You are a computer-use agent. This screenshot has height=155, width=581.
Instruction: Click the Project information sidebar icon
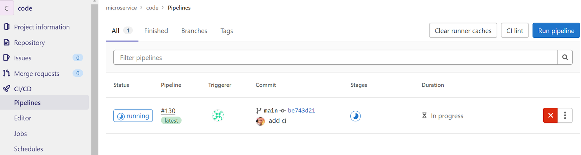[x=6, y=27]
